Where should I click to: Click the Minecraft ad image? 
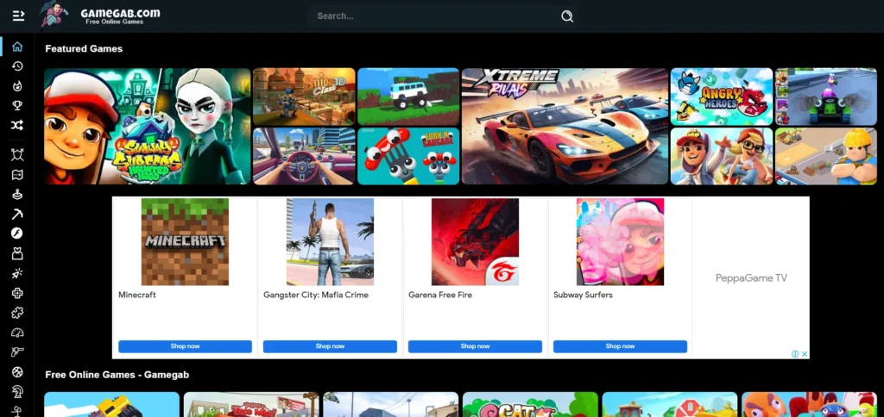tap(185, 242)
